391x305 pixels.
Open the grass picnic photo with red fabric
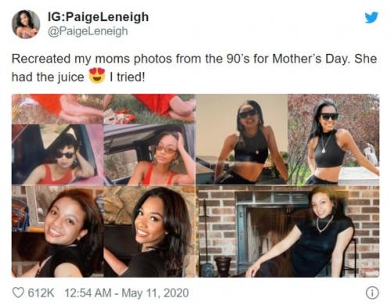coord(149,109)
